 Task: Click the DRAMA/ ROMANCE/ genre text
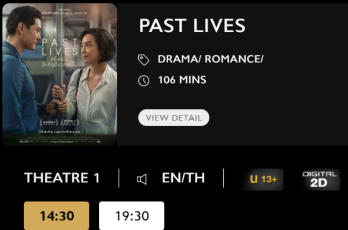pos(210,59)
